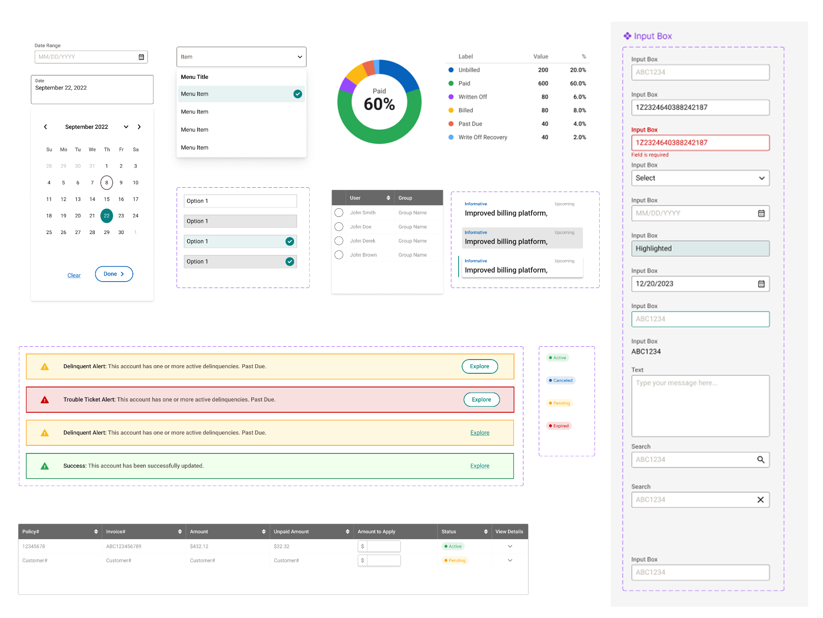Click Explore link in Success alert

pyautogui.click(x=480, y=466)
